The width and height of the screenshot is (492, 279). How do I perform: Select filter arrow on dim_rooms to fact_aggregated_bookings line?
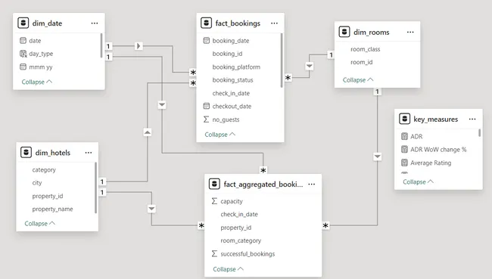click(x=378, y=157)
